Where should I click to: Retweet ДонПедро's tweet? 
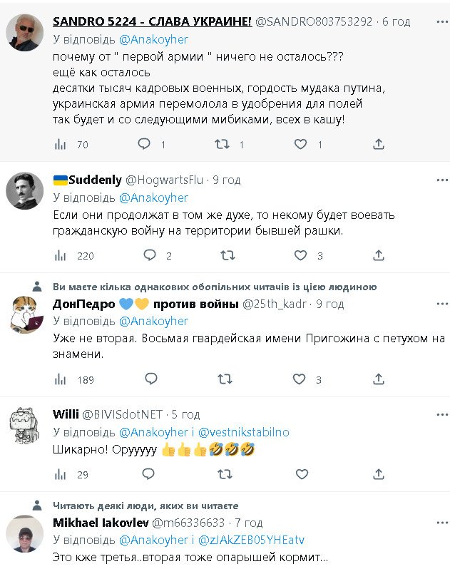click(x=225, y=379)
